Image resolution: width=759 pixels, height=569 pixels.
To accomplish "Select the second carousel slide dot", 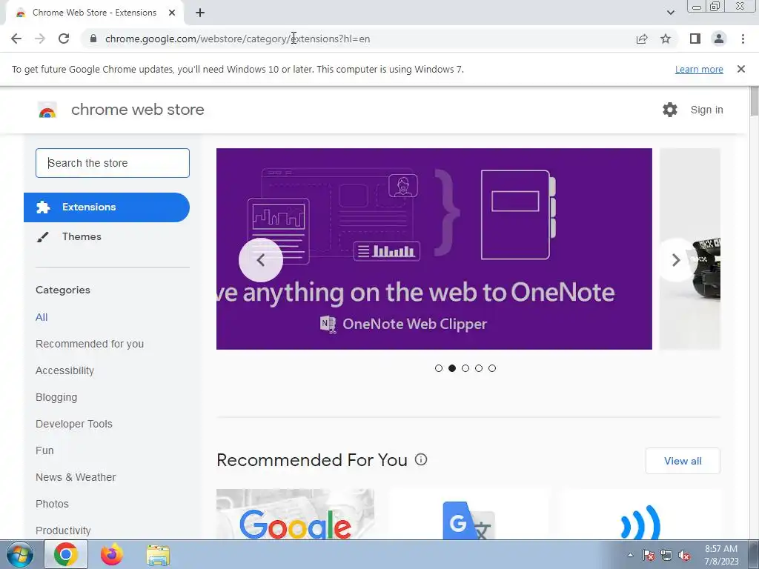I will [452, 368].
